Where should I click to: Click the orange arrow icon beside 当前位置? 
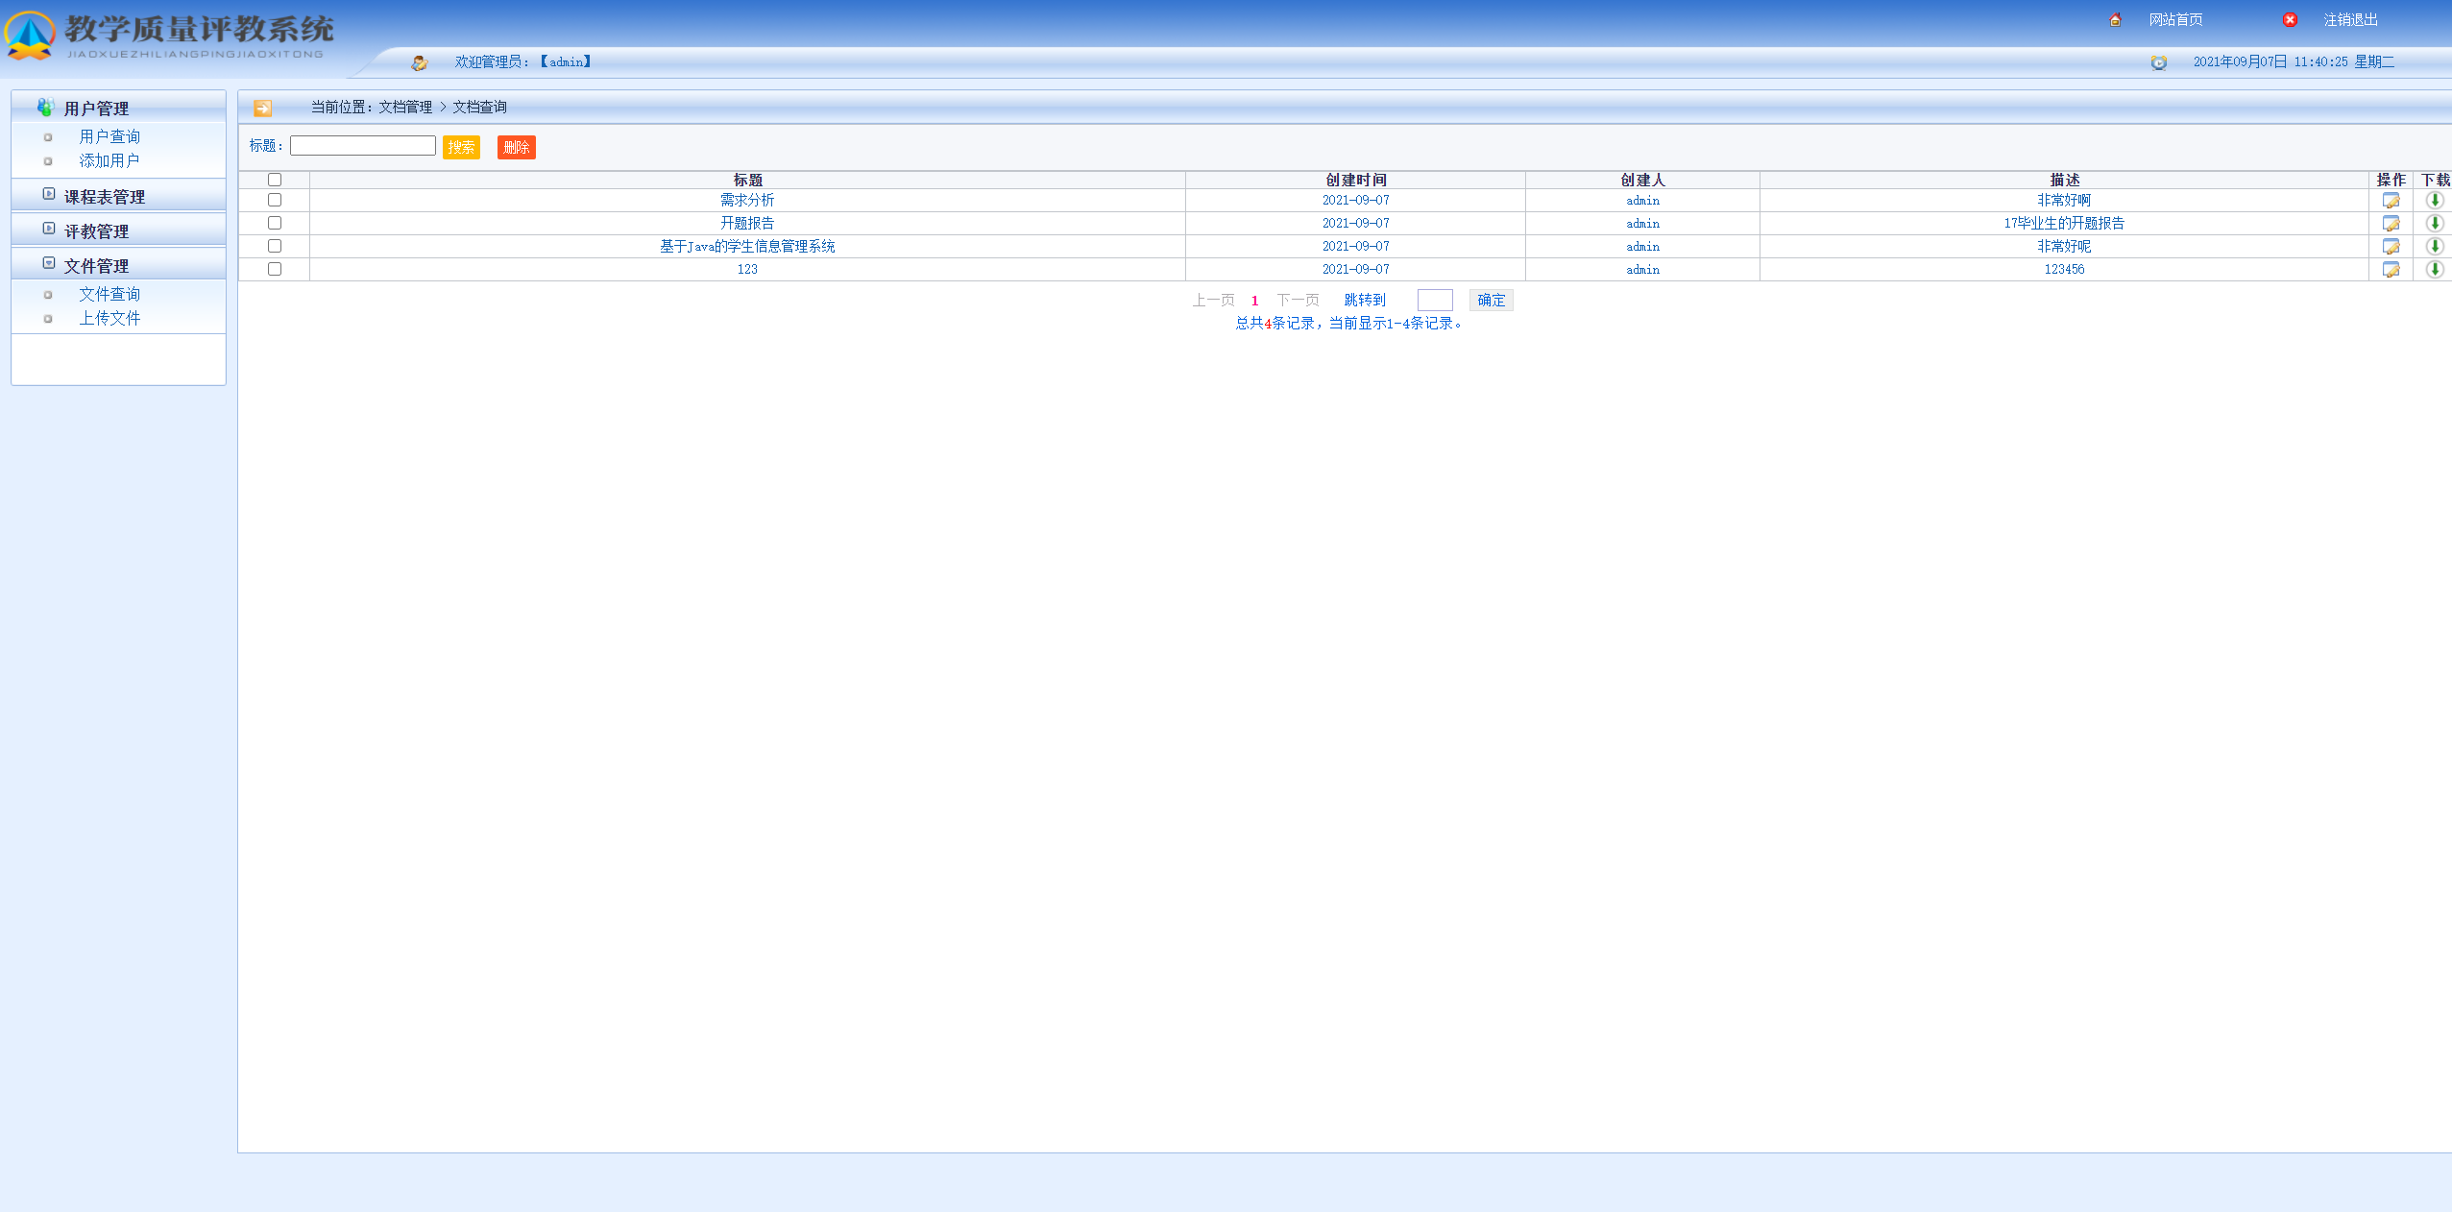tap(263, 108)
